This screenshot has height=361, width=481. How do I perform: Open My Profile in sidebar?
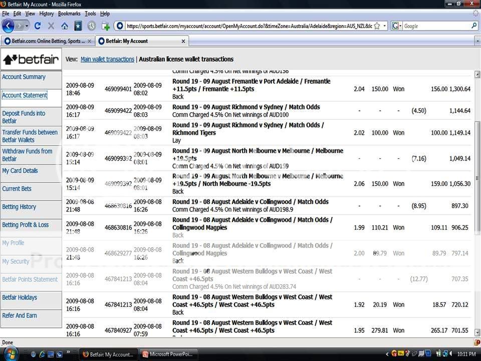pyautogui.click(x=13, y=243)
